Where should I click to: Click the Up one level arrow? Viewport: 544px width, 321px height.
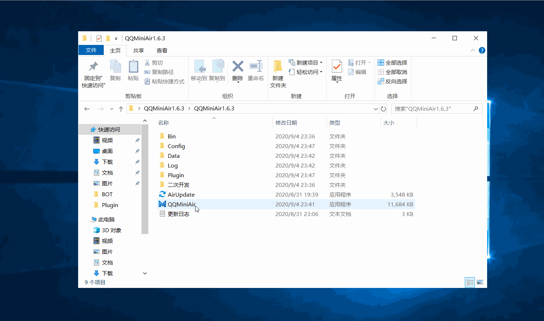click(121, 109)
